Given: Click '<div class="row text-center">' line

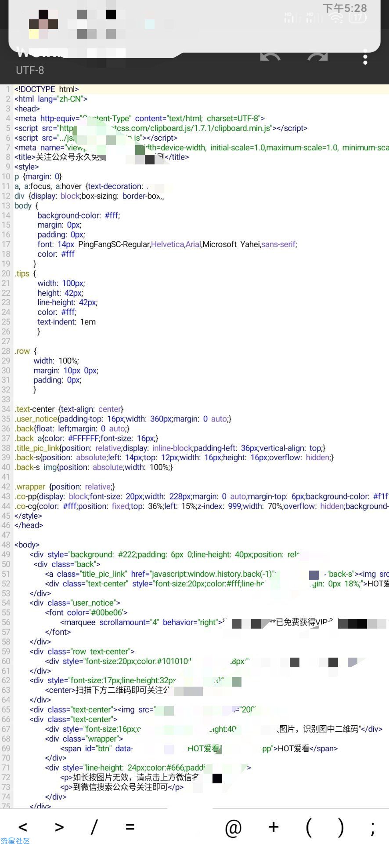Looking at the screenshot, I should point(82,651).
